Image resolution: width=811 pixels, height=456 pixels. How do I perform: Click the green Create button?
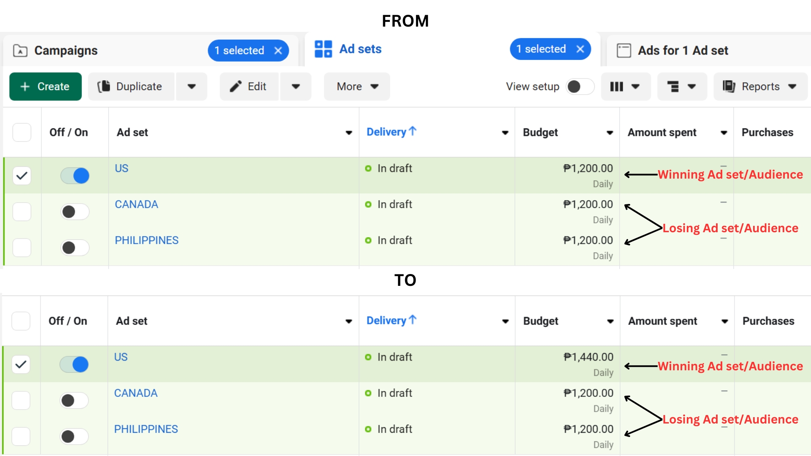46,87
